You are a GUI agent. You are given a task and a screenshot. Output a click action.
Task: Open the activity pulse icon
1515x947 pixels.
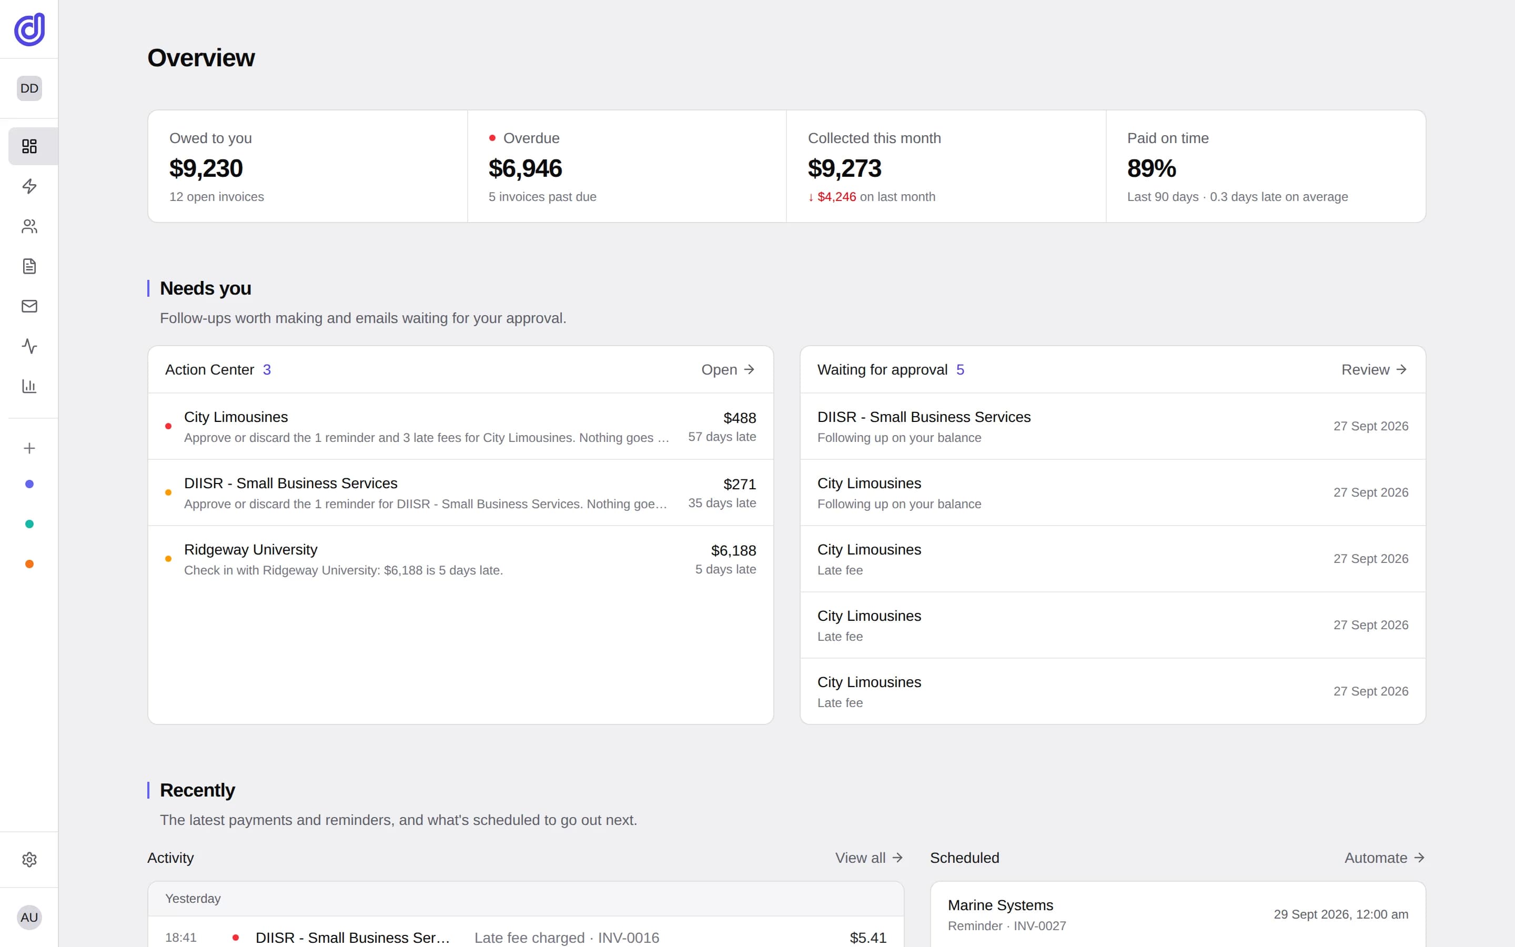pyautogui.click(x=29, y=346)
